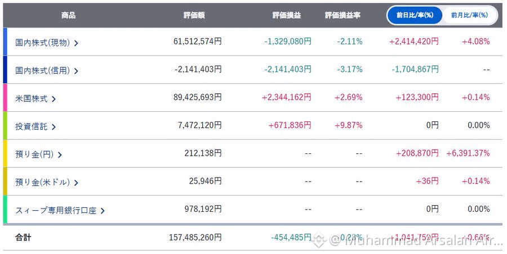Click the 評価額 column header
Viewport: 507px width, 254px height.
(x=194, y=15)
